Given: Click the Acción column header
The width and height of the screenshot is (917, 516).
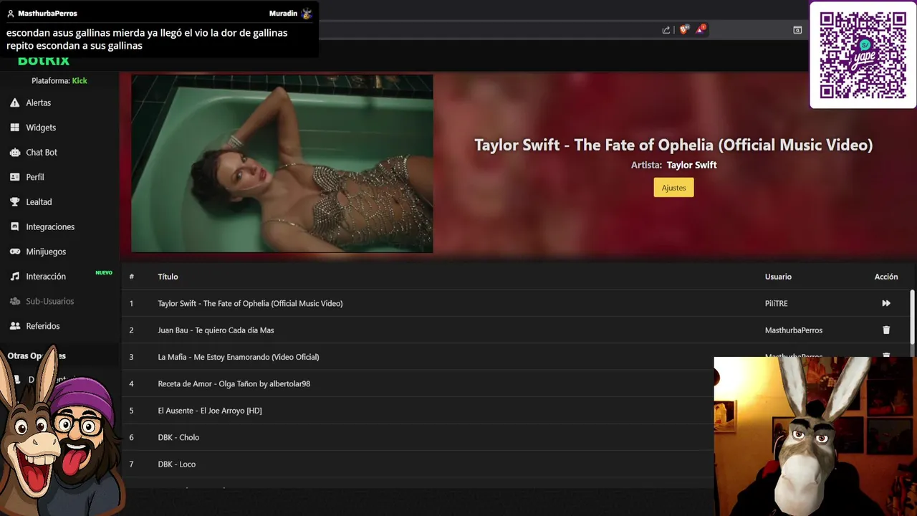Looking at the screenshot, I should 886,277.
